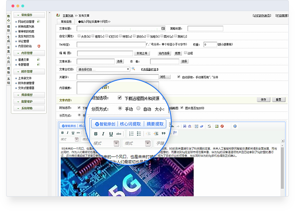Open the 栏目管理 link
Viewport: 295px width, 211px height.
281,16
